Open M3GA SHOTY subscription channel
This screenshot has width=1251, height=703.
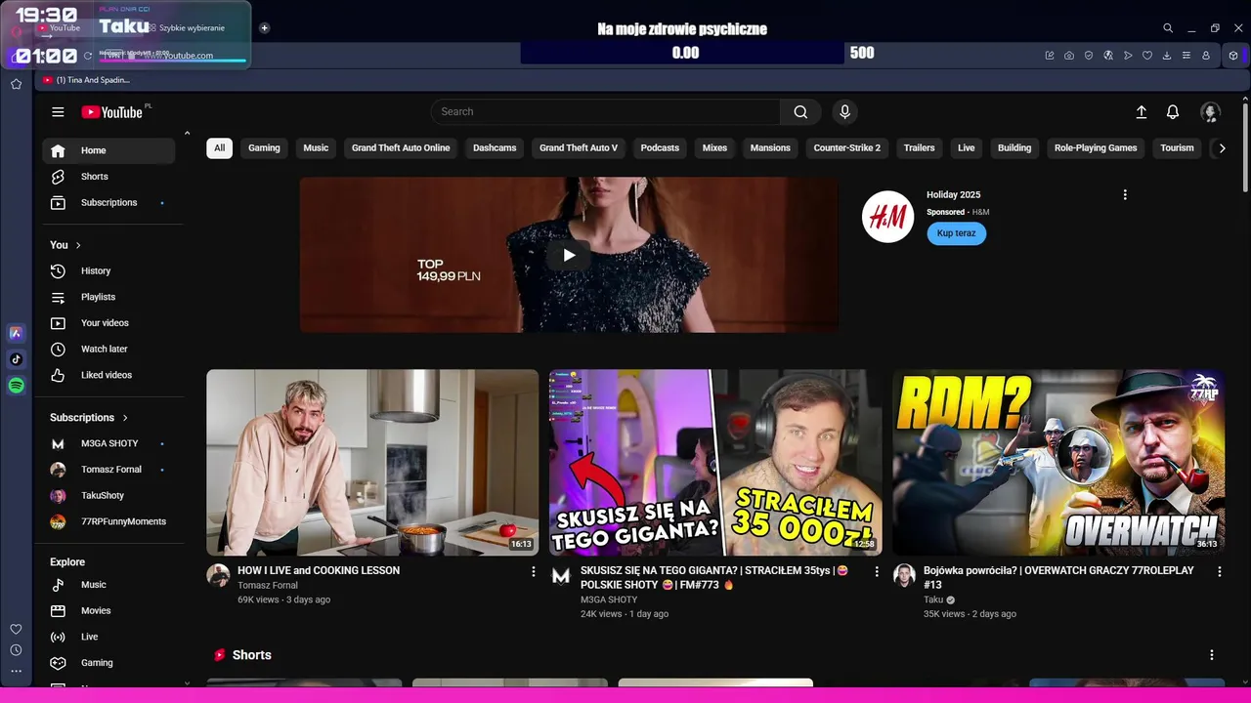coord(108,443)
